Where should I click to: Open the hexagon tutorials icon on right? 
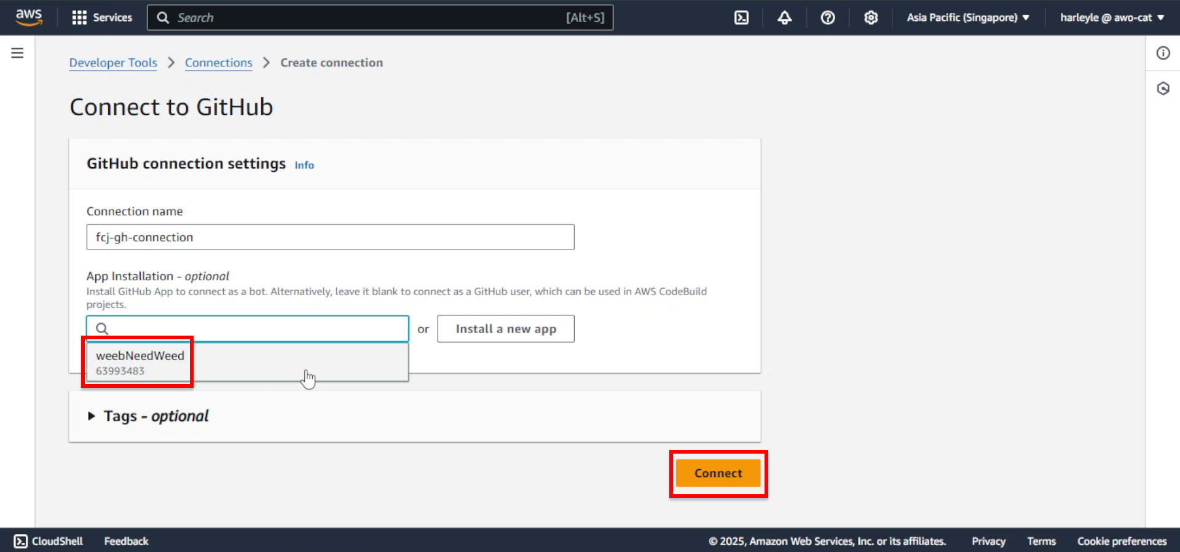(x=1163, y=89)
